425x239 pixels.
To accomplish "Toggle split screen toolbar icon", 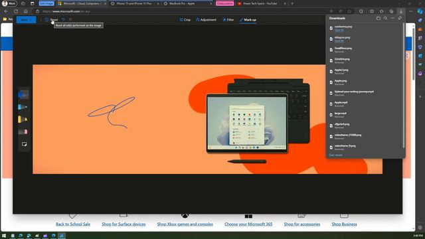I will [372, 11].
